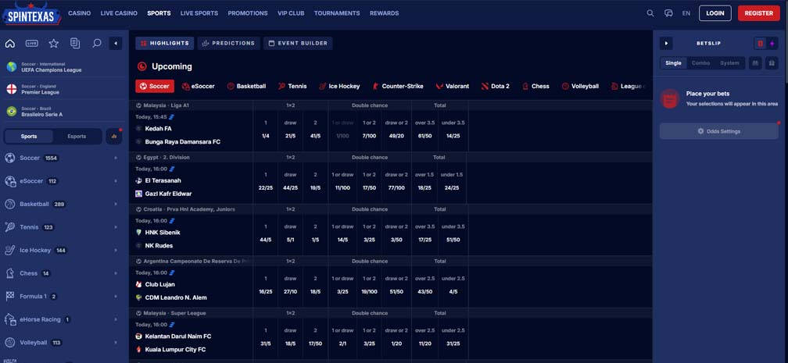
Task: Open the live chat support icon
Action: (x=668, y=13)
